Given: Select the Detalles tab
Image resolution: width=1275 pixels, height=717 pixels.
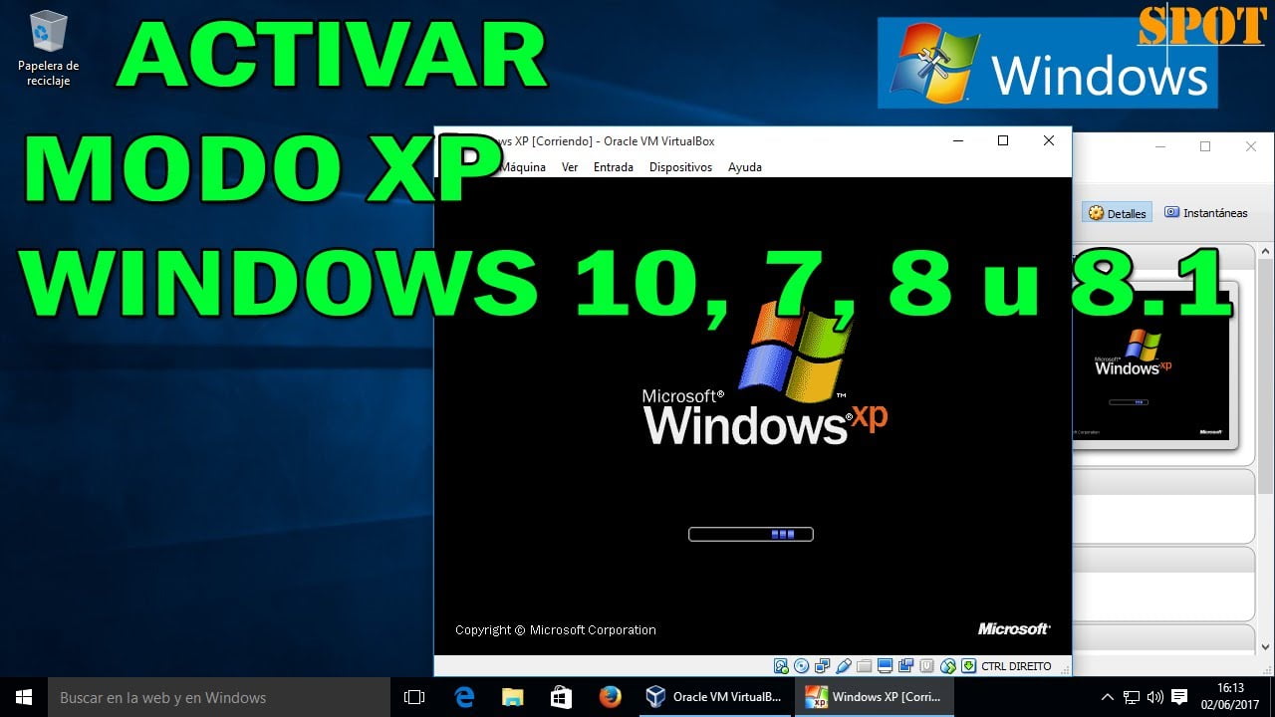Looking at the screenshot, I should (1116, 212).
